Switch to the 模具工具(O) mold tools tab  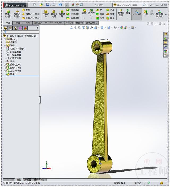[x=91, y=23]
